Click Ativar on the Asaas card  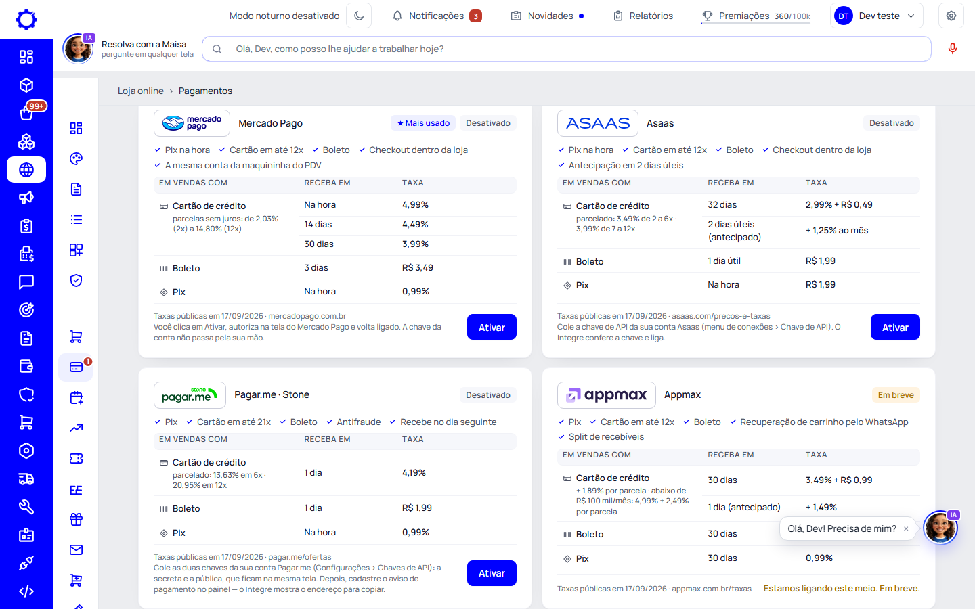click(895, 327)
